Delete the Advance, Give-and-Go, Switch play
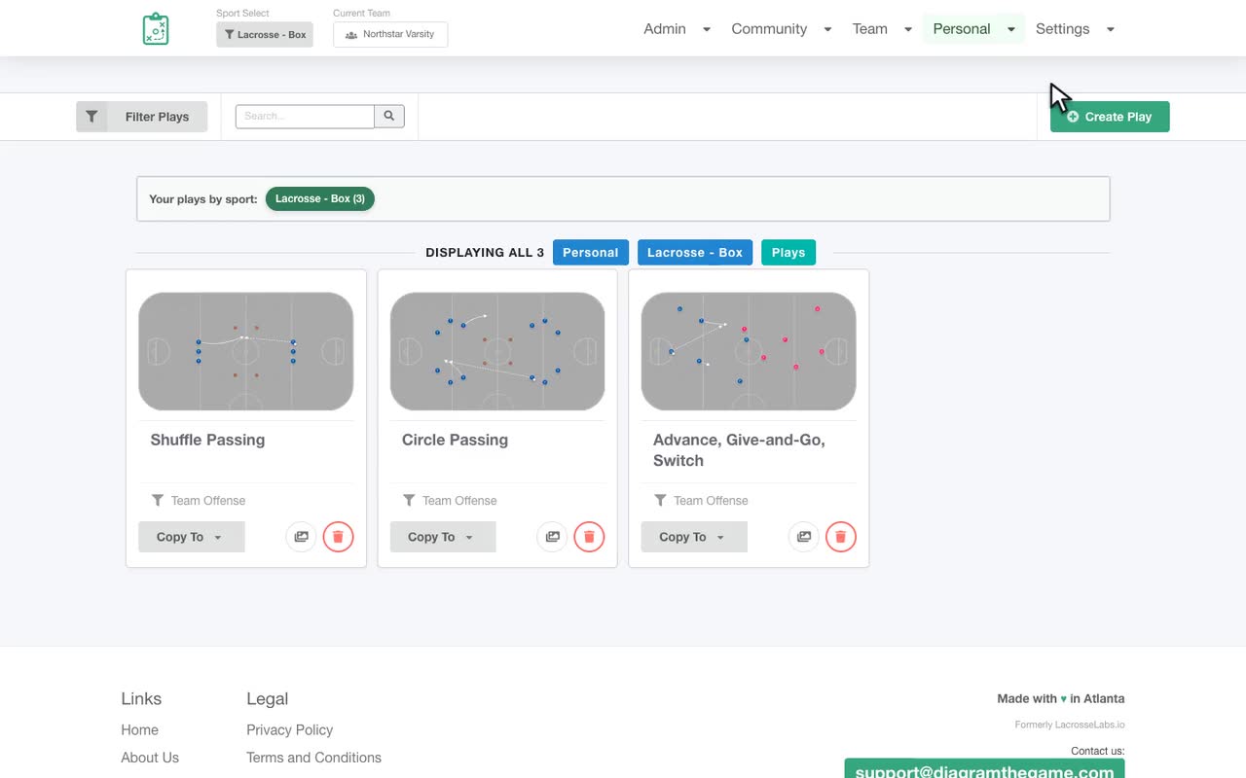 841,537
